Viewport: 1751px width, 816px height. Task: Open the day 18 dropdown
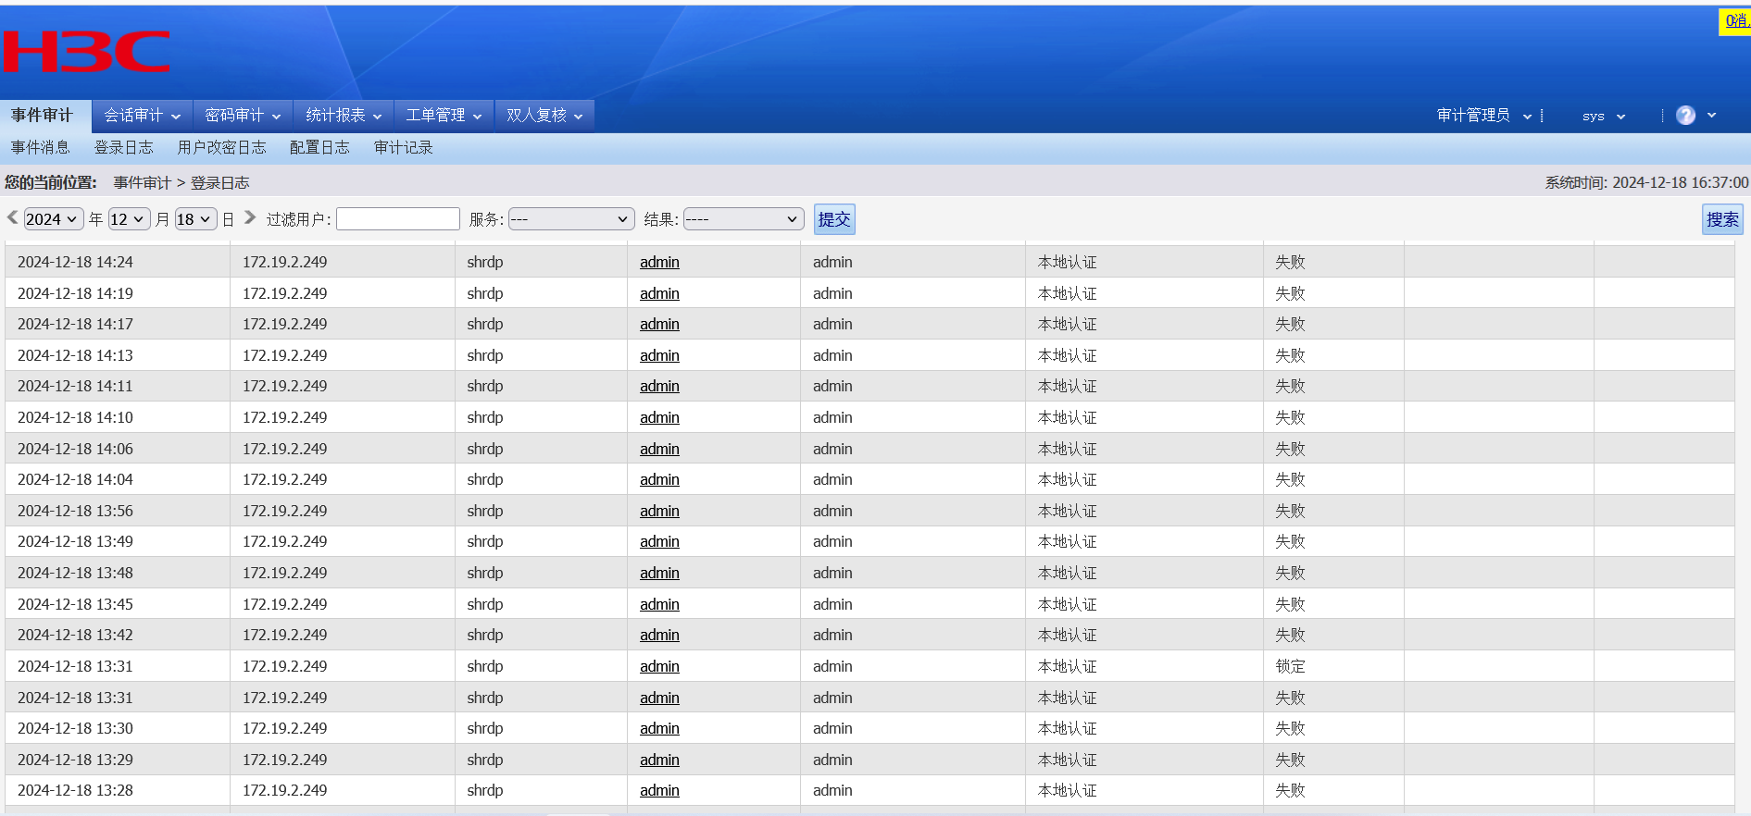click(195, 219)
